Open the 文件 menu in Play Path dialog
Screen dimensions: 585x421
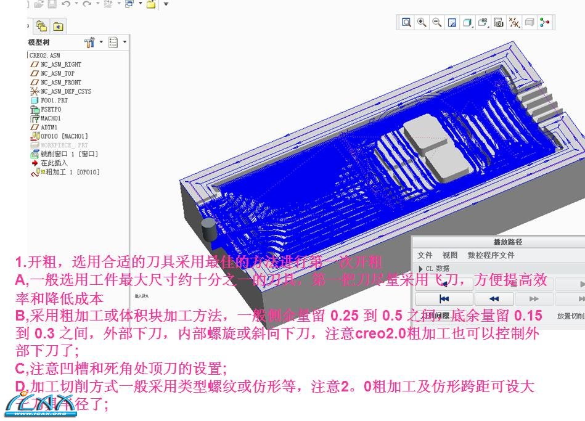coord(425,255)
